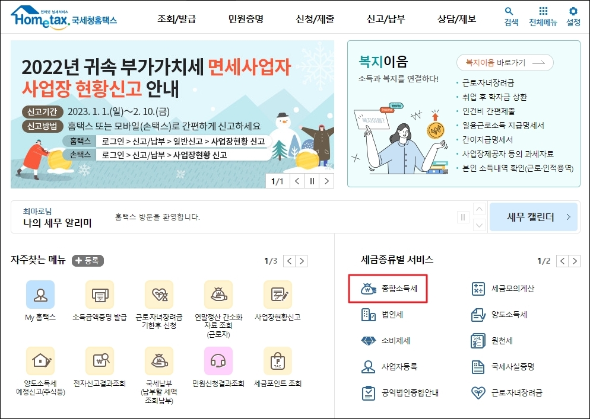Screen dimensions: 590x419
Task: Select 양도소득세 document icon
Action: point(478,315)
